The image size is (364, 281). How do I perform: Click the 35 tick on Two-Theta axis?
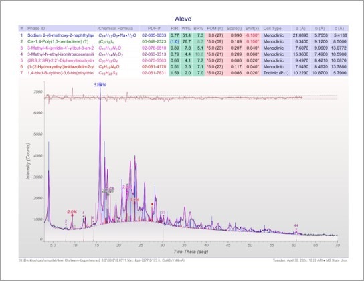(x=184, y=245)
